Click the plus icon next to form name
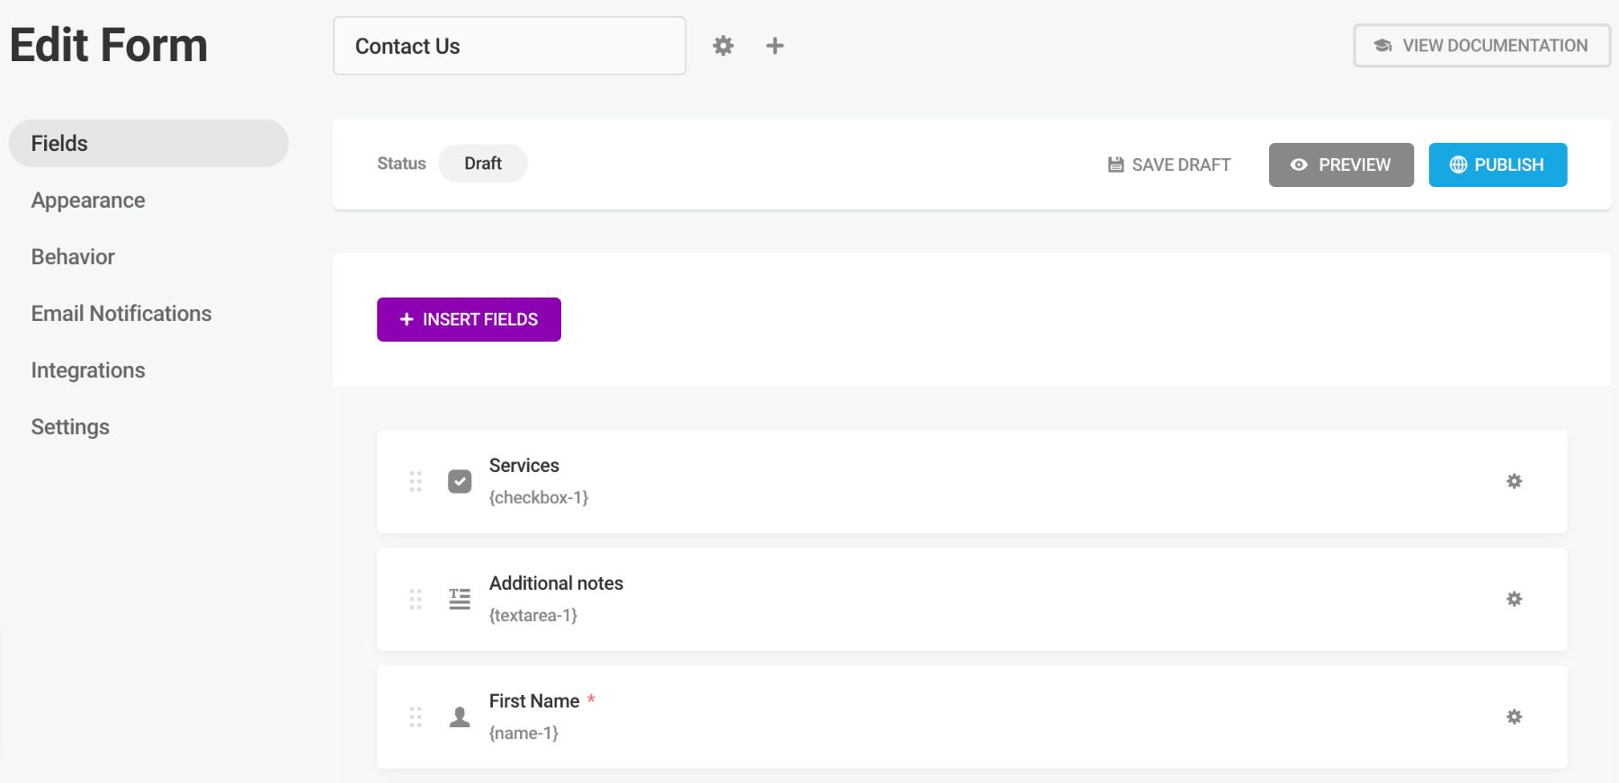1619x783 pixels. (x=774, y=46)
